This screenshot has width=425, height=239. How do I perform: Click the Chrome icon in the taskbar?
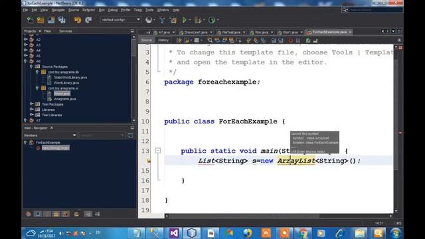[x=303, y=233]
